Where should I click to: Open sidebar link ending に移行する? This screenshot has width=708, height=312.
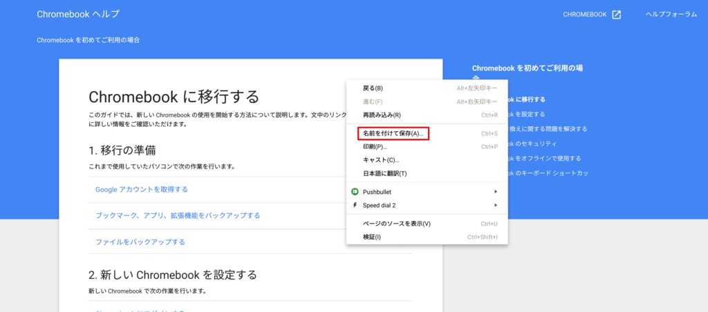tap(526, 99)
